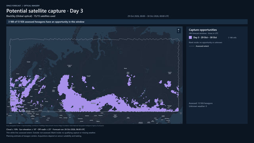Click the "SPACE FORECAST" breadcrumb text

[13, 6]
